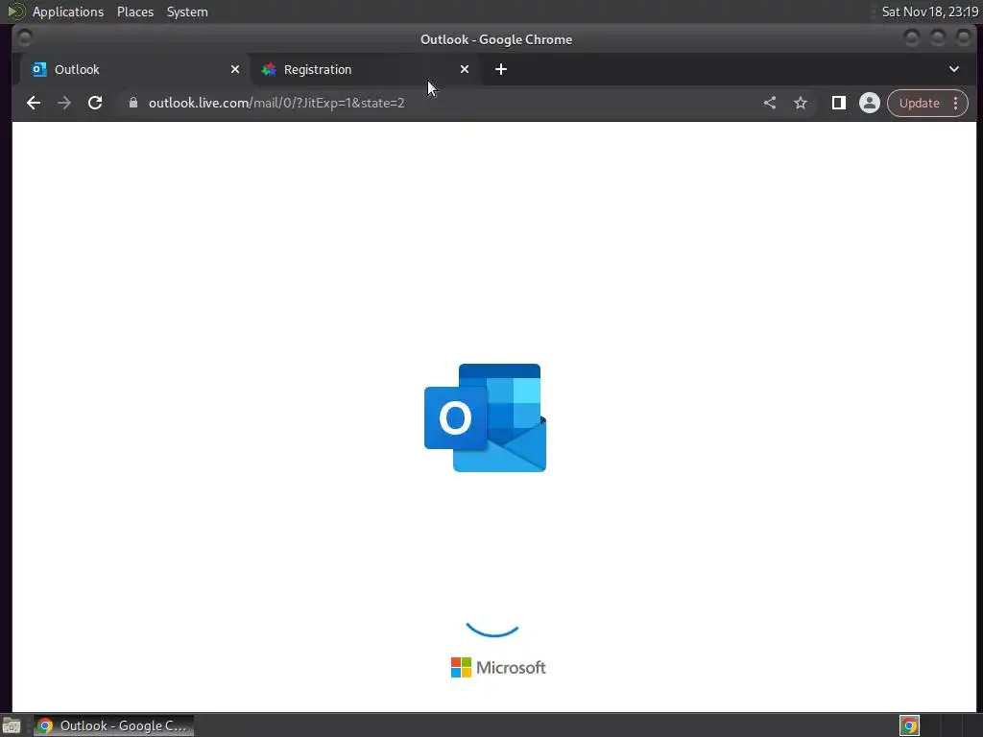The width and height of the screenshot is (983, 737).
Task: Open the Chrome side panel
Action: coord(838,103)
